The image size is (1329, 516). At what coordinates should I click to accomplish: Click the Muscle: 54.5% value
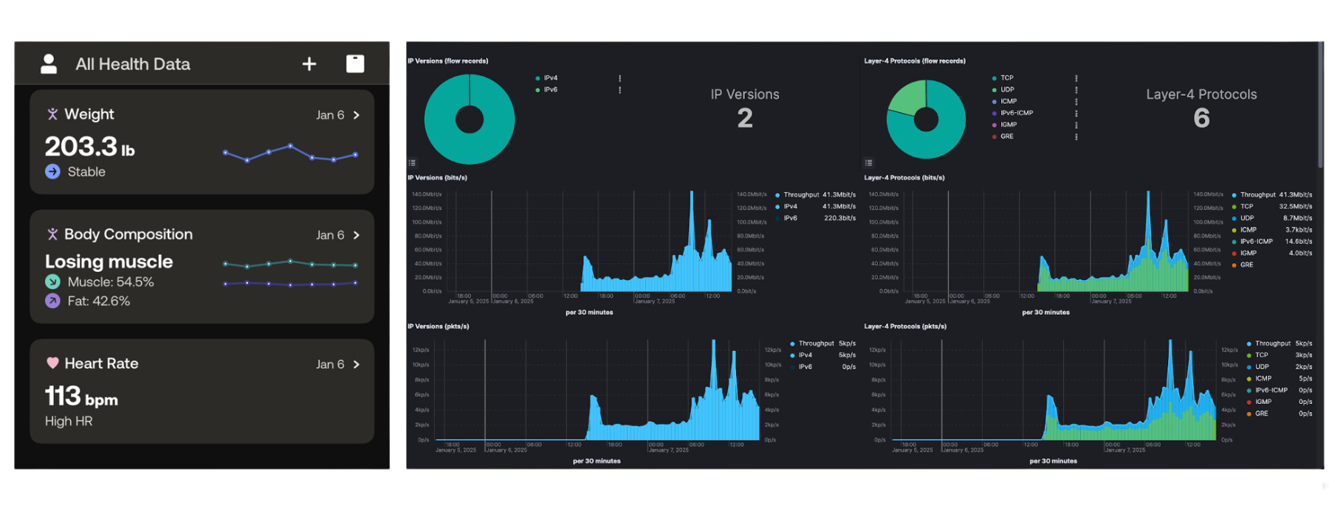pyautogui.click(x=111, y=282)
